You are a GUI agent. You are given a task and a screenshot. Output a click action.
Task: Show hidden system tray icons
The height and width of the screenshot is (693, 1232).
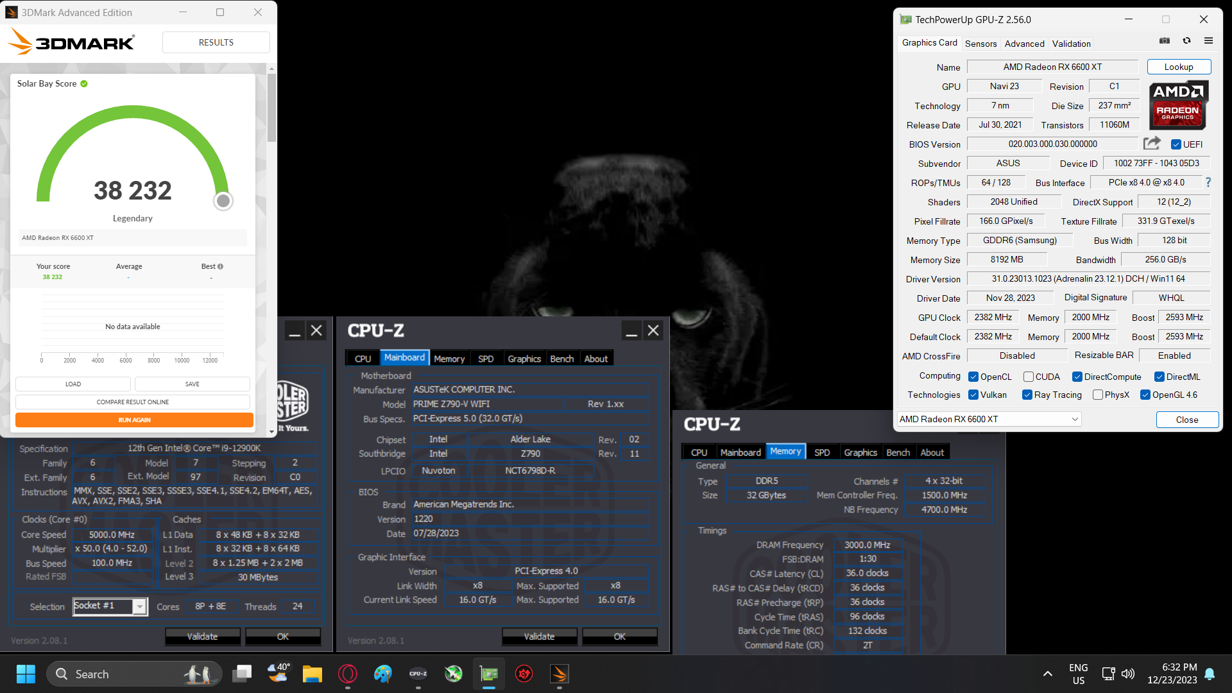click(x=1047, y=674)
